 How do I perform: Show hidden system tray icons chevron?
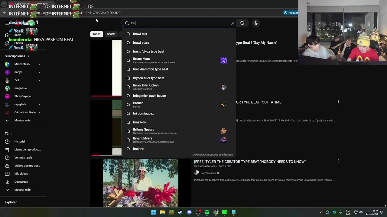coord(321,212)
